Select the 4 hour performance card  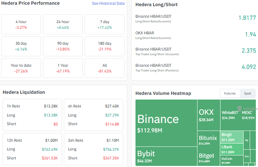click(21, 25)
